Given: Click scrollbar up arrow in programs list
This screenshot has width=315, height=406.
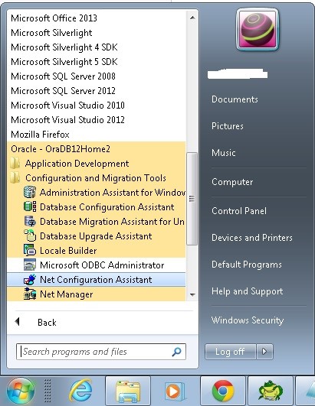Looking at the screenshot, I should pyautogui.click(x=192, y=18).
